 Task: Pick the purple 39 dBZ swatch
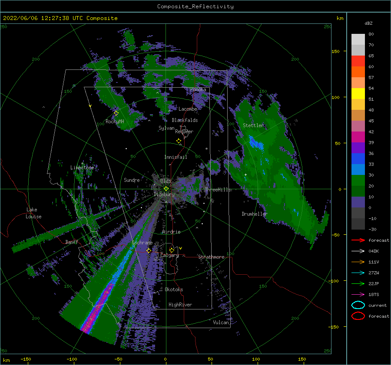(358, 148)
